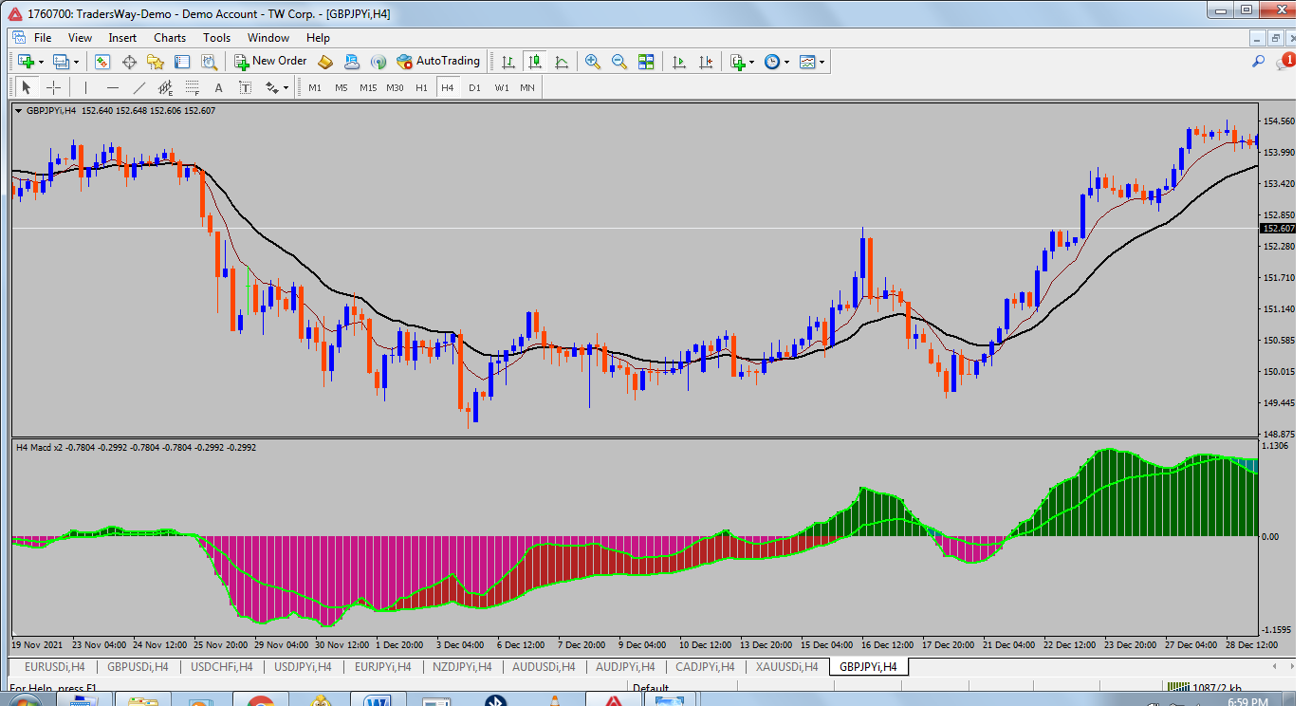The image size is (1311, 706).
Task: Switch to the XAUUSDi,H4 chart tab
Action: tap(786, 667)
